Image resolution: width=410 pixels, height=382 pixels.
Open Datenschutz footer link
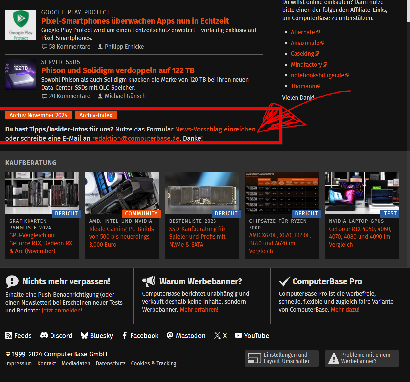click(x=111, y=363)
